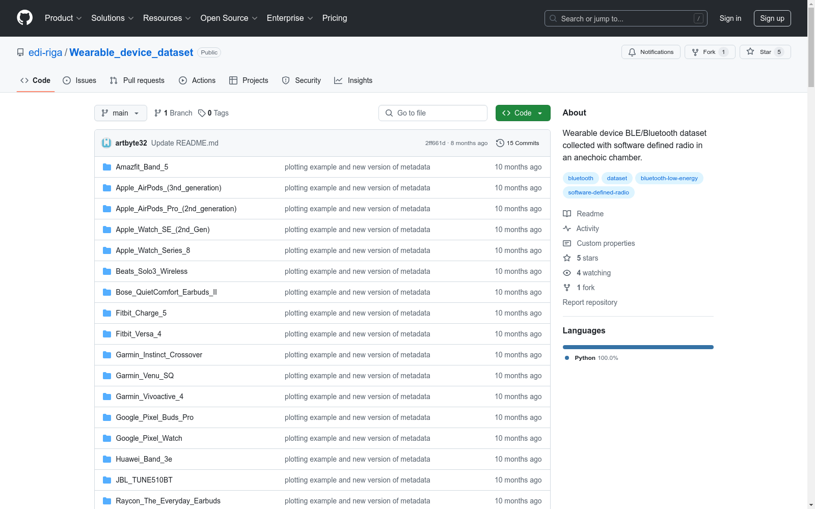Expand the Resources menu
The width and height of the screenshot is (815, 509).
coord(167,18)
